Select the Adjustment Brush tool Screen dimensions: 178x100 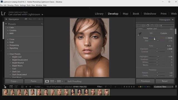click(167, 26)
